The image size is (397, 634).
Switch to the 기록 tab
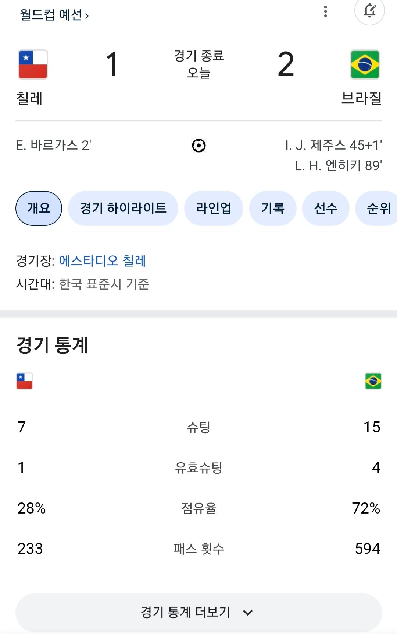pos(273,208)
